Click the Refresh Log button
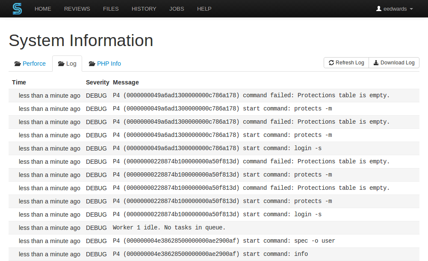This screenshot has width=428, height=261. tap(346, 63)
